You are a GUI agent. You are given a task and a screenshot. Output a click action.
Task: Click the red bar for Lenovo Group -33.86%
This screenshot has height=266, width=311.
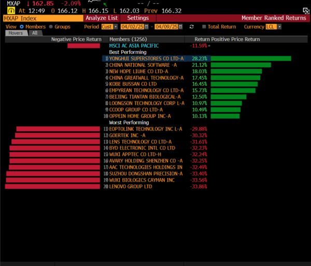(x=52, y=187)
